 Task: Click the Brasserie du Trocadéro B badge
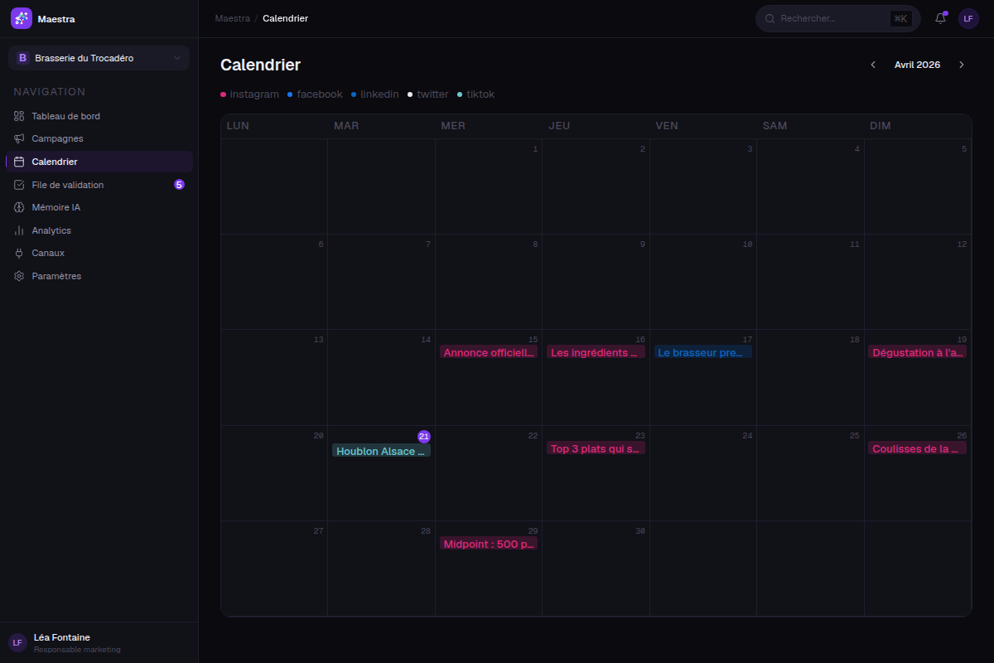coord(22,58)
